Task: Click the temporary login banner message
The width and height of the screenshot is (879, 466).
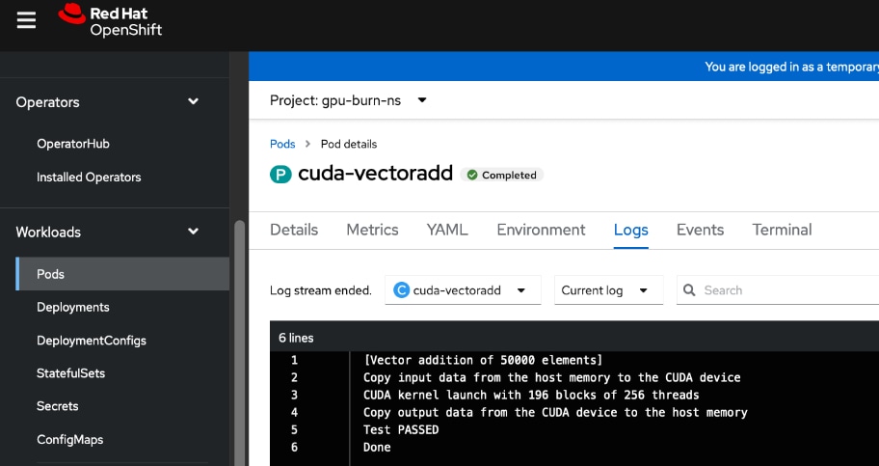Action: pyautogui.click(x=791, y=67)
